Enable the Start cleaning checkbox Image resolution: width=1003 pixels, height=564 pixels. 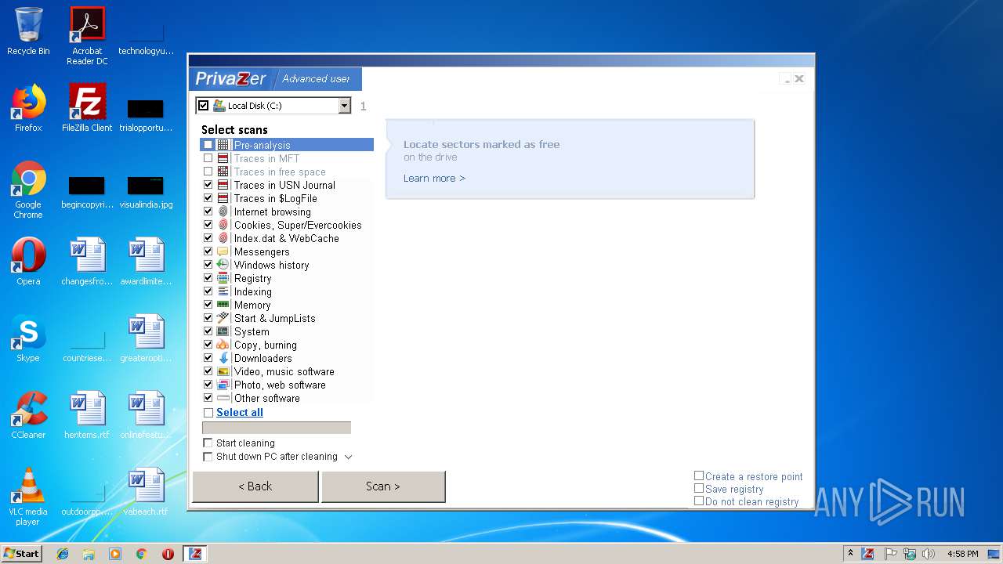point(208,443)
